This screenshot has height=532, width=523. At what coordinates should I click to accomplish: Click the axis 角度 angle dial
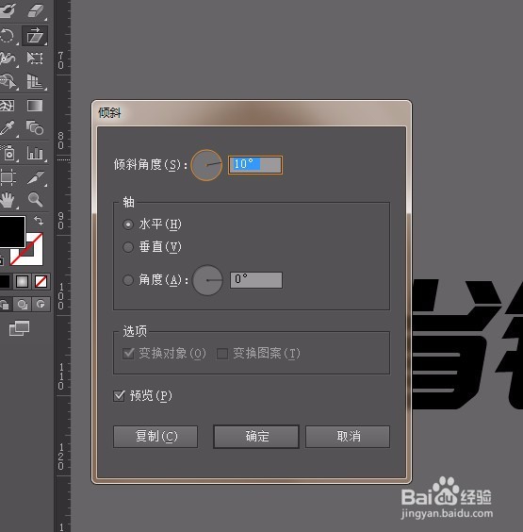click(207, 280)
